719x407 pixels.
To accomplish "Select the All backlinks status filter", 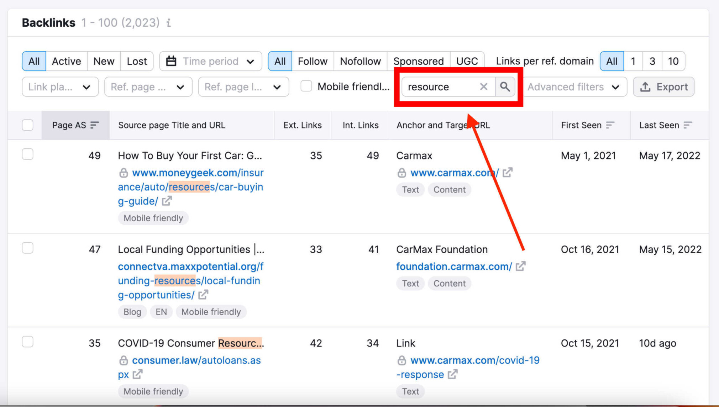I will [x=33, y=61].
